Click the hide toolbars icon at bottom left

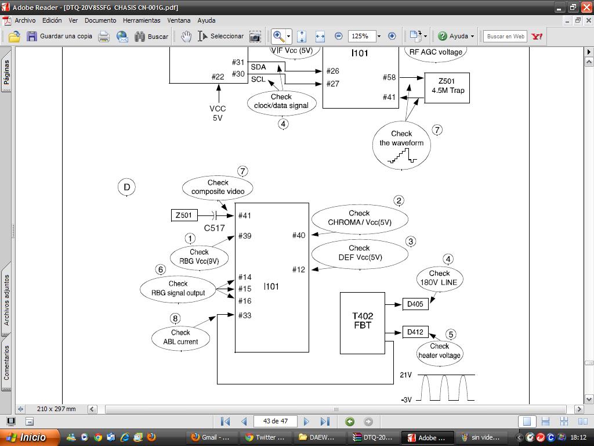click(30, 422)
